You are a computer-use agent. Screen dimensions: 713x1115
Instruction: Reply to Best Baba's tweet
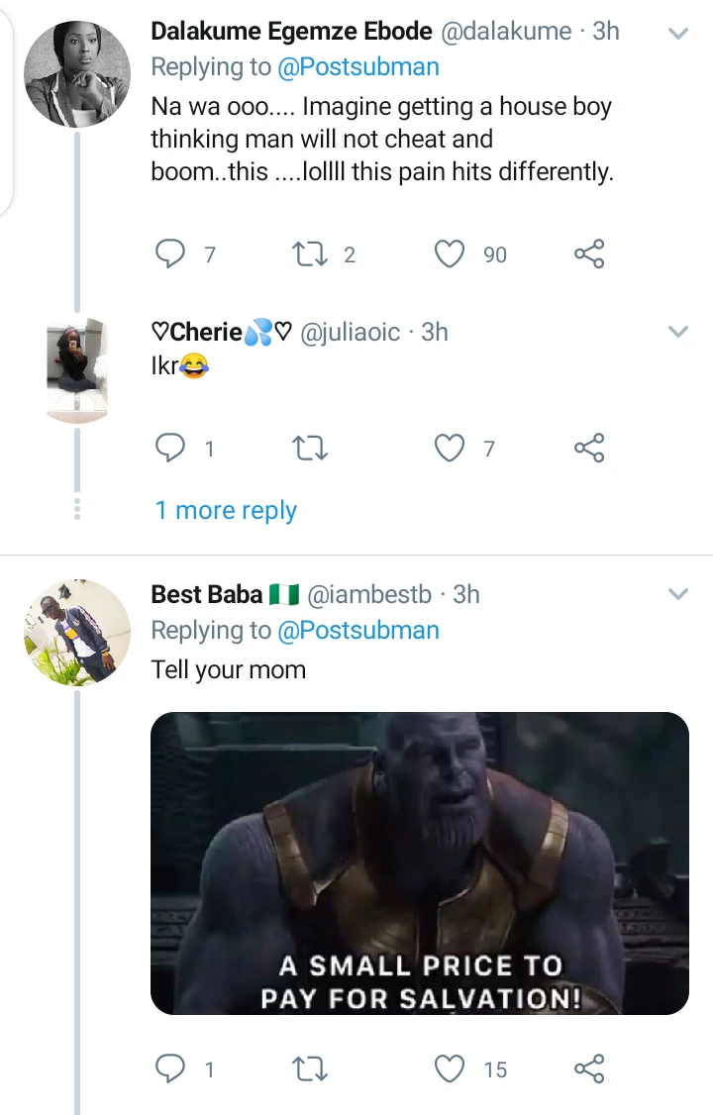171,1068
